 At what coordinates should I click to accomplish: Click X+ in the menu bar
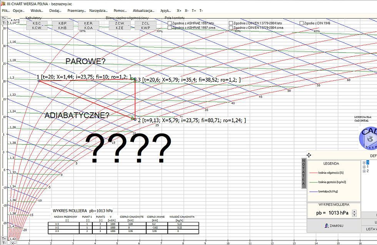[179, 11]
